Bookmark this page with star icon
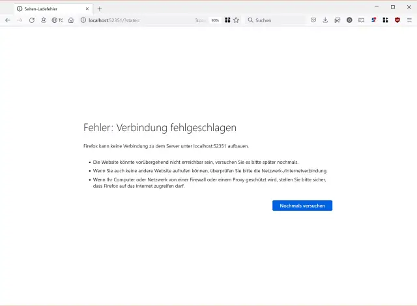The width and height of the screenshot is (417, 306). (236, 20)
